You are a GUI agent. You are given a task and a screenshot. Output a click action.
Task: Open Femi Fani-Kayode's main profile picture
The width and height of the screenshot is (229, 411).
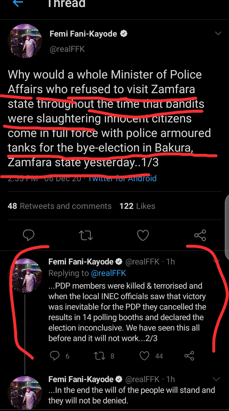click(25, 41)
